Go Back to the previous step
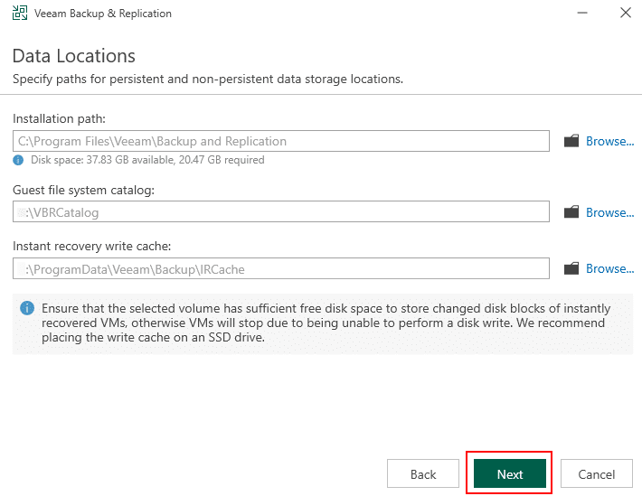The height and width of the screenshot is (496, 642). 423,473
